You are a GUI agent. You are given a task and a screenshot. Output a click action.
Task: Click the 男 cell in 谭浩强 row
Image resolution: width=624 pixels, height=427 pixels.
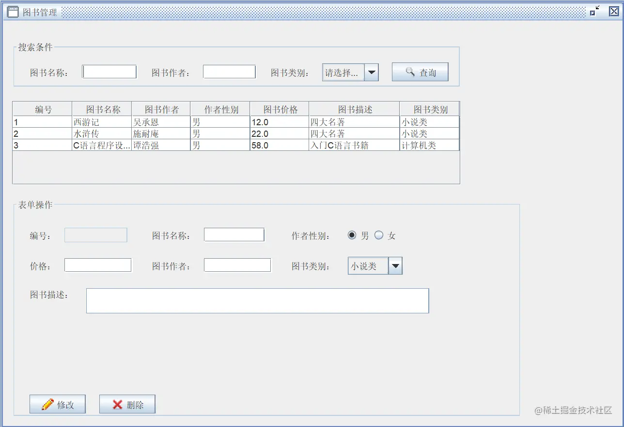pyautogui.click(x=221, y=145)
